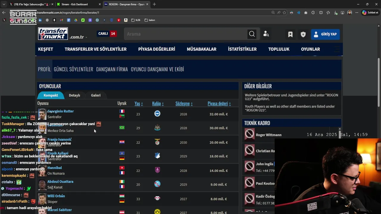This screenshot has width=381, height=214.
Task: Click the shield icon next to Giriş Yap
Action: click(303, 34)
